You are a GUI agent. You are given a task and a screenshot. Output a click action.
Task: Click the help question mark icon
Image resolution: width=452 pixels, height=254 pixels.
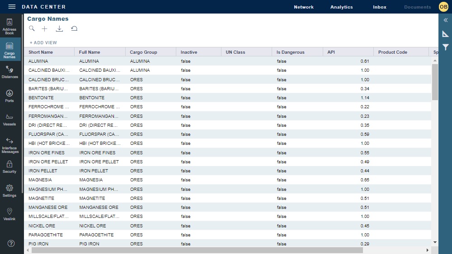[11, 243]
